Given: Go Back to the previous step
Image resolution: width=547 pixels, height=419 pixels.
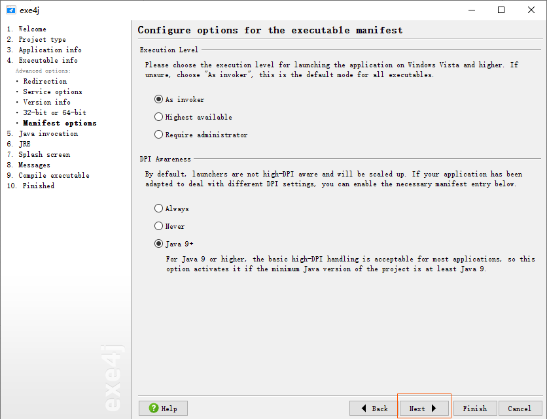Looking at the screenshot, I should point(374,408).
